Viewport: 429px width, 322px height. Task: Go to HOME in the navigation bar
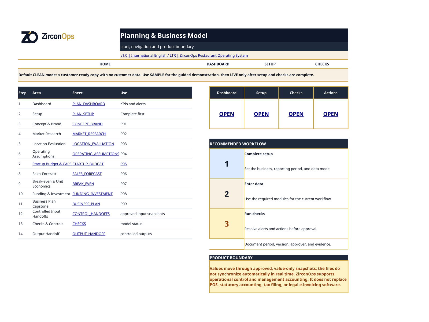pos(105,64)
